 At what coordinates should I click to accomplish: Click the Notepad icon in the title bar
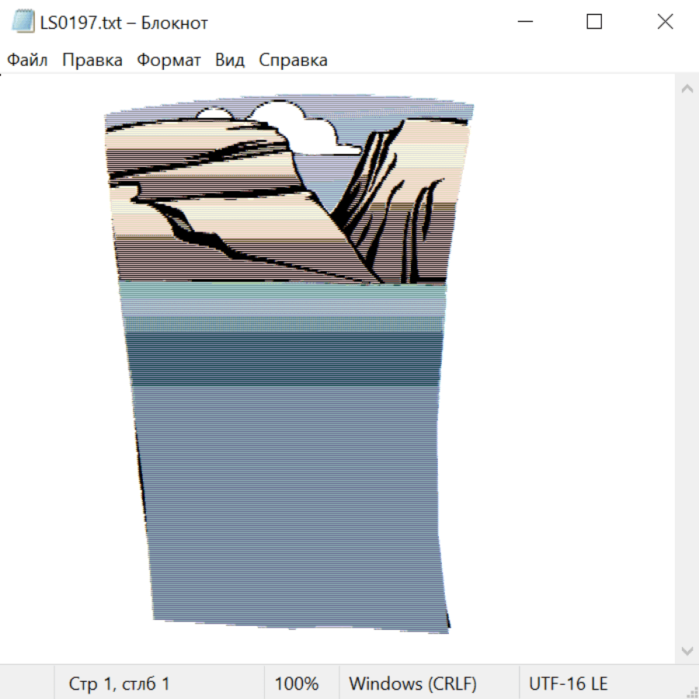(23, 22)
